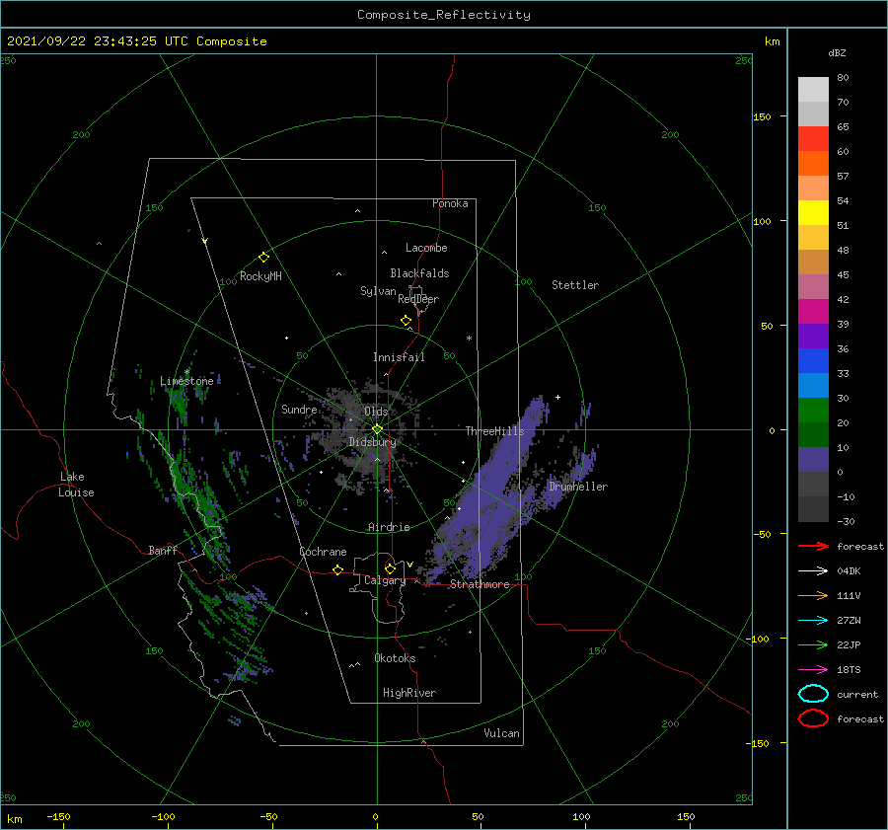Click the magenta 18TS arrow in the legend
Image resolution: width=888 pixels, height=830 pixels.
pyautogui.click(x=813, y=670)
